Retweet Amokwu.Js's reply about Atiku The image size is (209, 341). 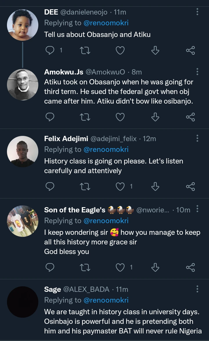point(85,117)
